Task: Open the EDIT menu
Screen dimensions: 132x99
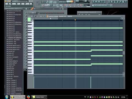Action: coord(10,4)
